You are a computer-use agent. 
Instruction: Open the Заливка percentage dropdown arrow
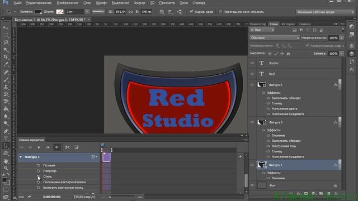(x=342, y=54)
